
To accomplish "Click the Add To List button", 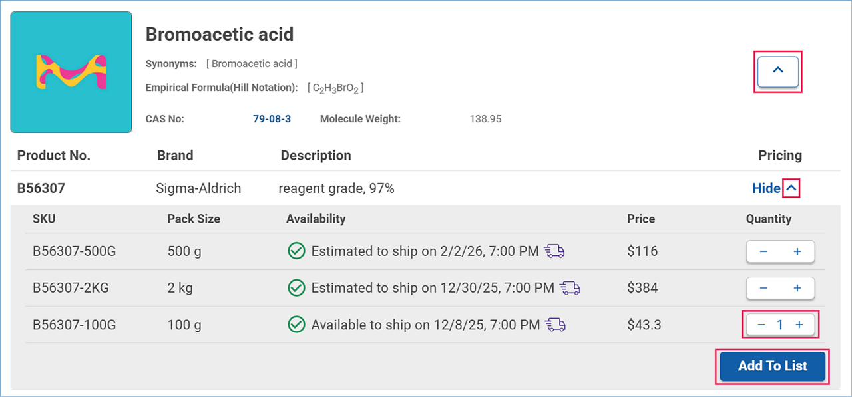I will [x=772, y=366].
